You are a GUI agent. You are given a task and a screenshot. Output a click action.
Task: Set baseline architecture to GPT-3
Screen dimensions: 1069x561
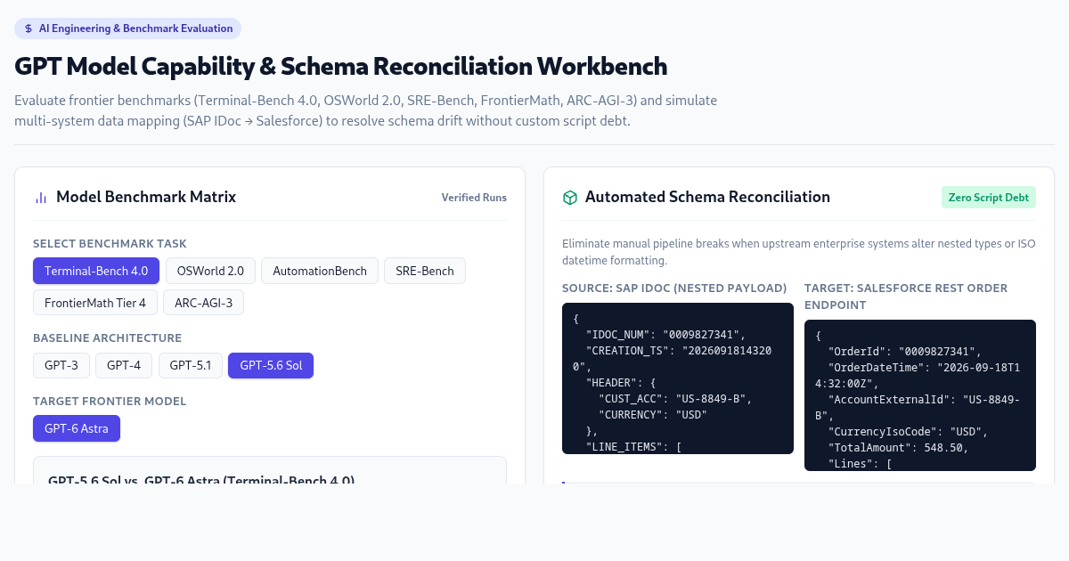(61, 365)
